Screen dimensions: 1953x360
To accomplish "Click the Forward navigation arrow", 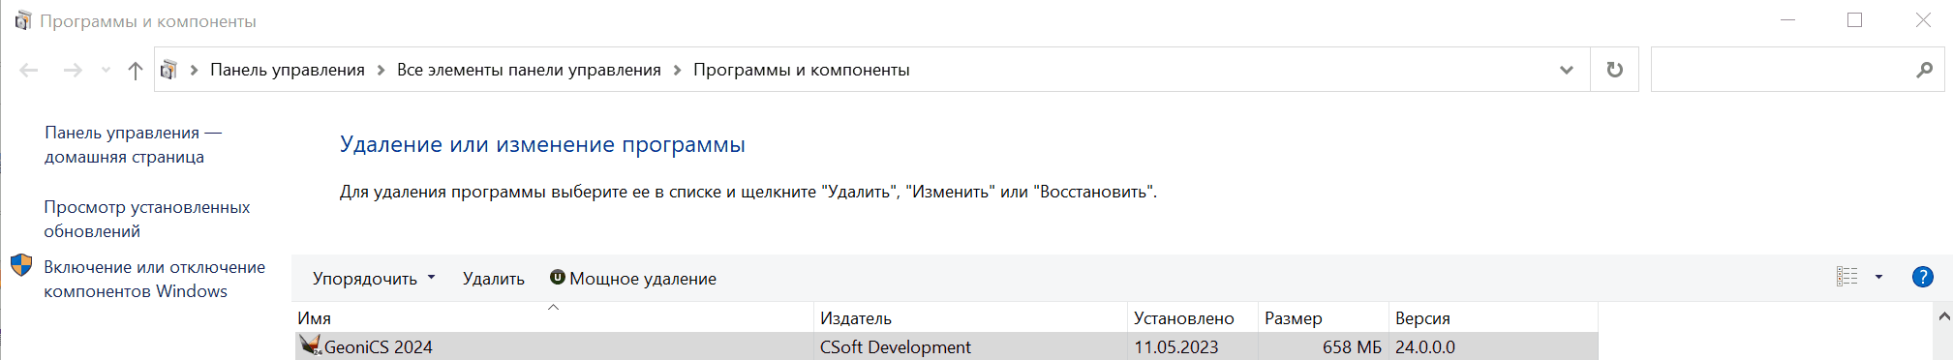I will 73,70.
